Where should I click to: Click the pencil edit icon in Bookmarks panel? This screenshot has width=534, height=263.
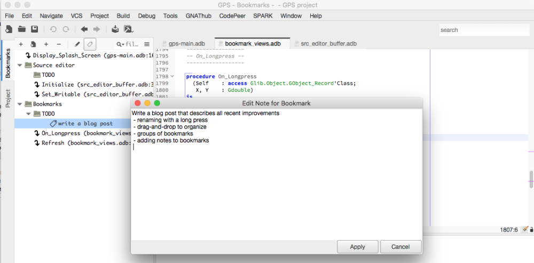pos(77,44)
